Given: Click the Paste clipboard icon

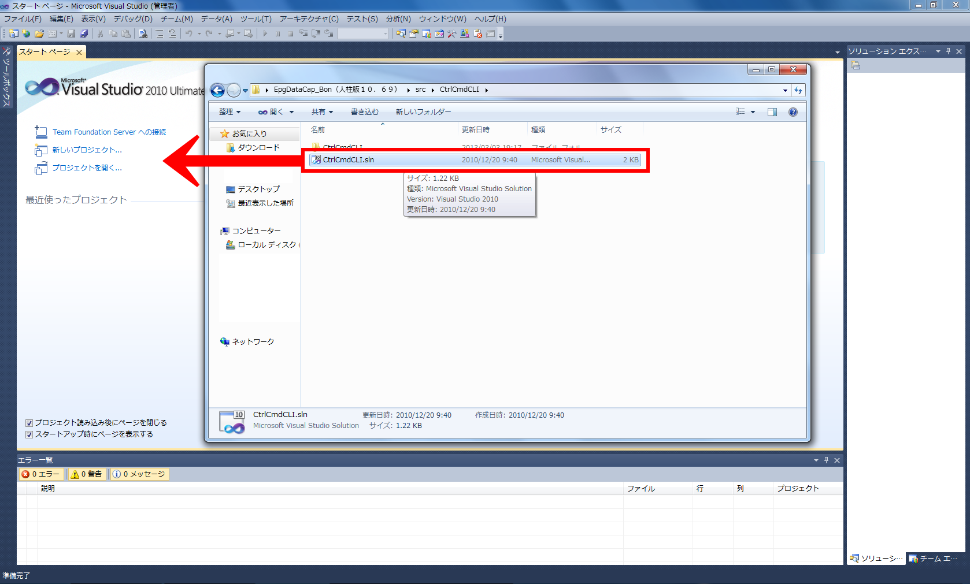Looking at the screenshot, I should [x=125, y=34].
